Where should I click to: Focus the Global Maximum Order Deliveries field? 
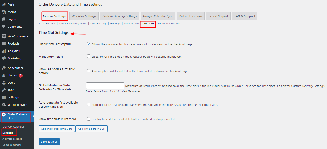coord(105,86)
